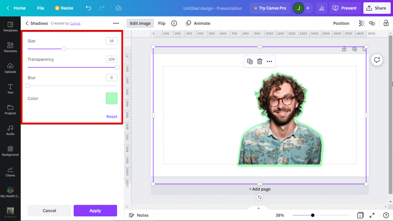The image size is (393, 221).
Task: Enter fullscreen with the expand icon
Action: point(372,215)
